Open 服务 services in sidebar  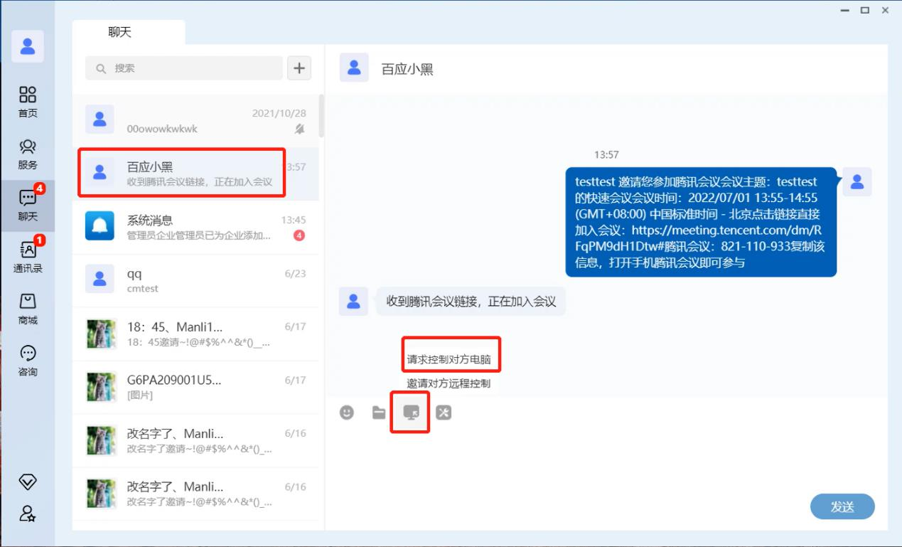pos(28,154)
